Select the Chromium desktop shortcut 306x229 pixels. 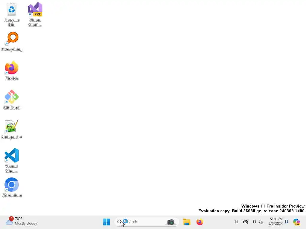tap(12, 188)
